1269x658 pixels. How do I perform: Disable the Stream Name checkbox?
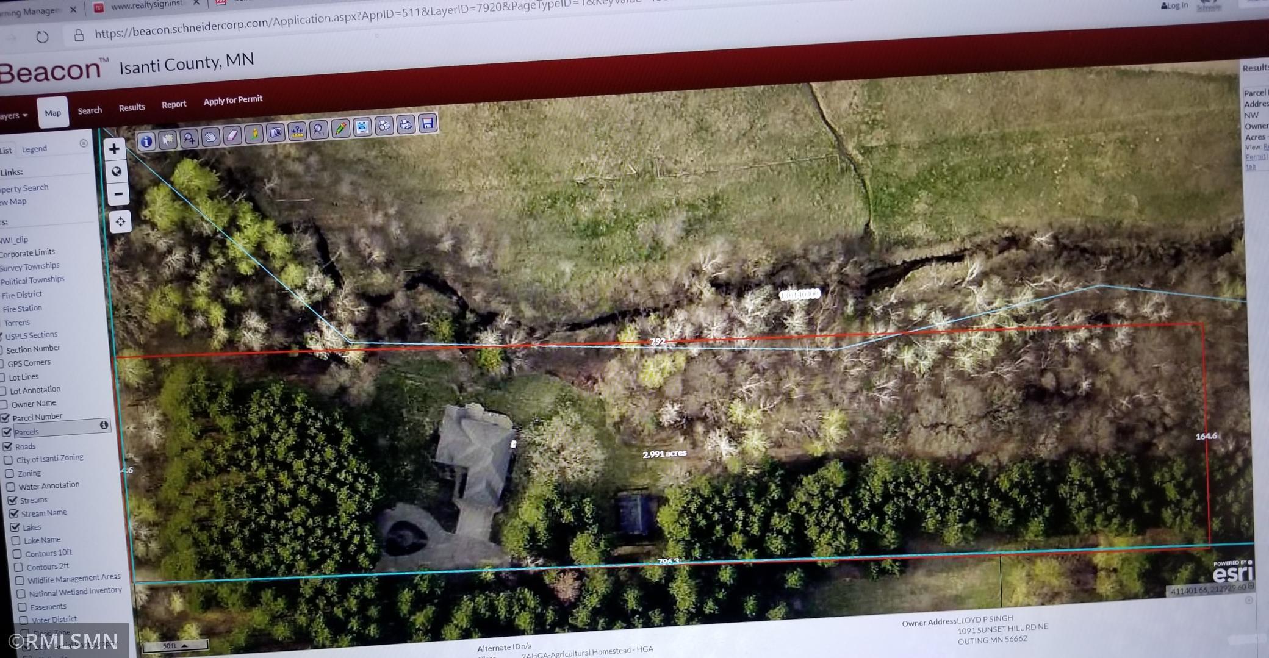pyautogui.click(x=13, y=514)
